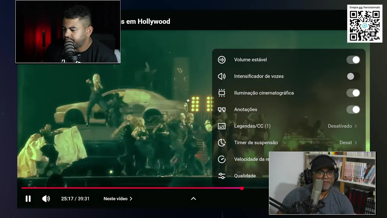The width and height of the screenshot is (387, 218).
Task: Click the playback speed gauge icon
Action: click(222, 159)
